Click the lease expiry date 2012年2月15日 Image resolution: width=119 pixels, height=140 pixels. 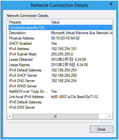[x=63, y=65]
